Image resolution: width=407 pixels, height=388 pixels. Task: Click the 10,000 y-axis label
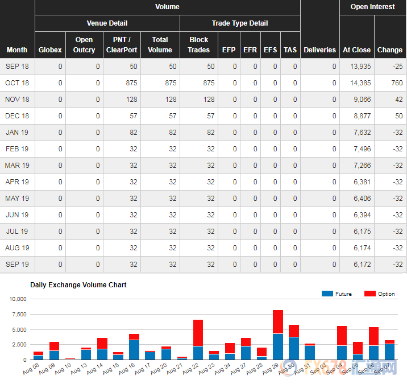pyautogui.click(x=18, y=299)
